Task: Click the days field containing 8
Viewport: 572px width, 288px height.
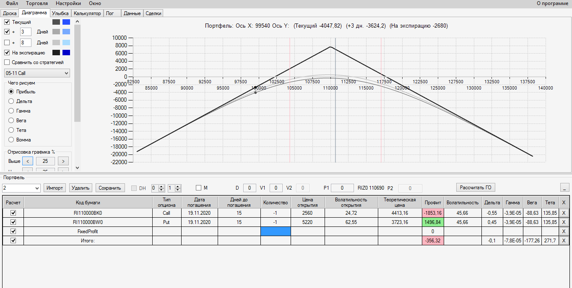Action: point(26,43)
